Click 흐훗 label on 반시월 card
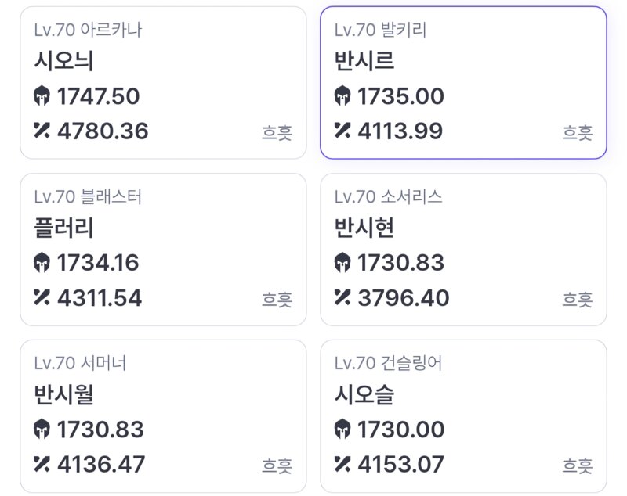Viewport: 627px width, 496px height. pyautogui.click(x=277, y=466)
